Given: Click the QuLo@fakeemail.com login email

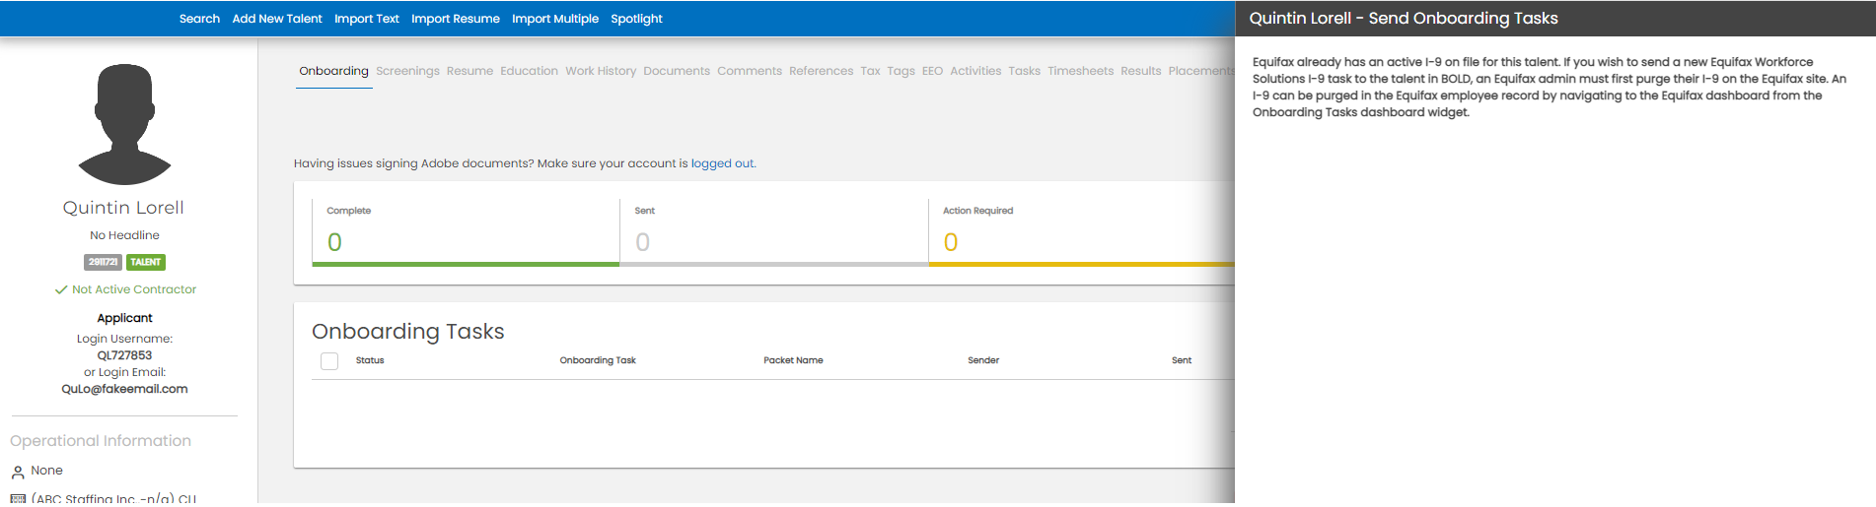Looking at the screenshot, I should [124, 389].
